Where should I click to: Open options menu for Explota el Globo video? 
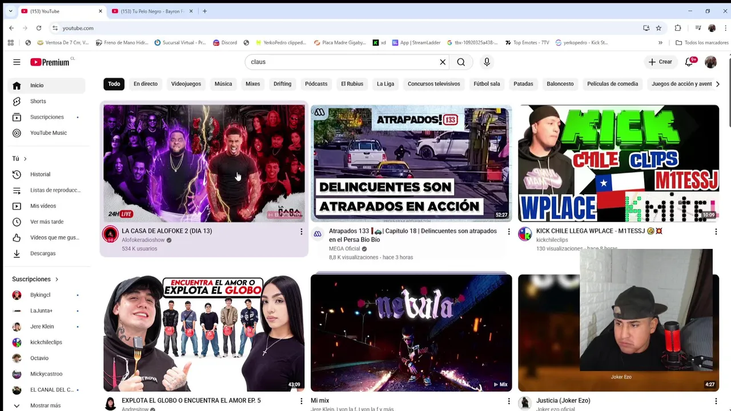(x=302, y=401)
